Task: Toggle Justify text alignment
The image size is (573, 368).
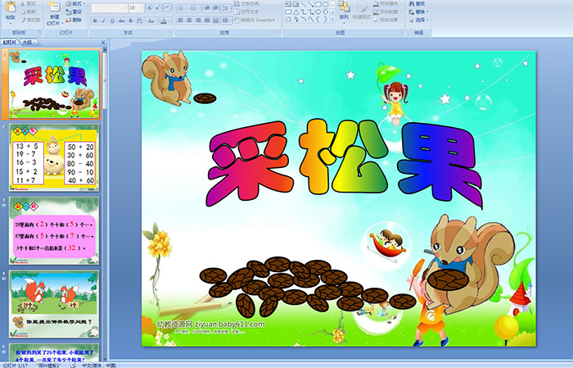Action: (207, 20)
